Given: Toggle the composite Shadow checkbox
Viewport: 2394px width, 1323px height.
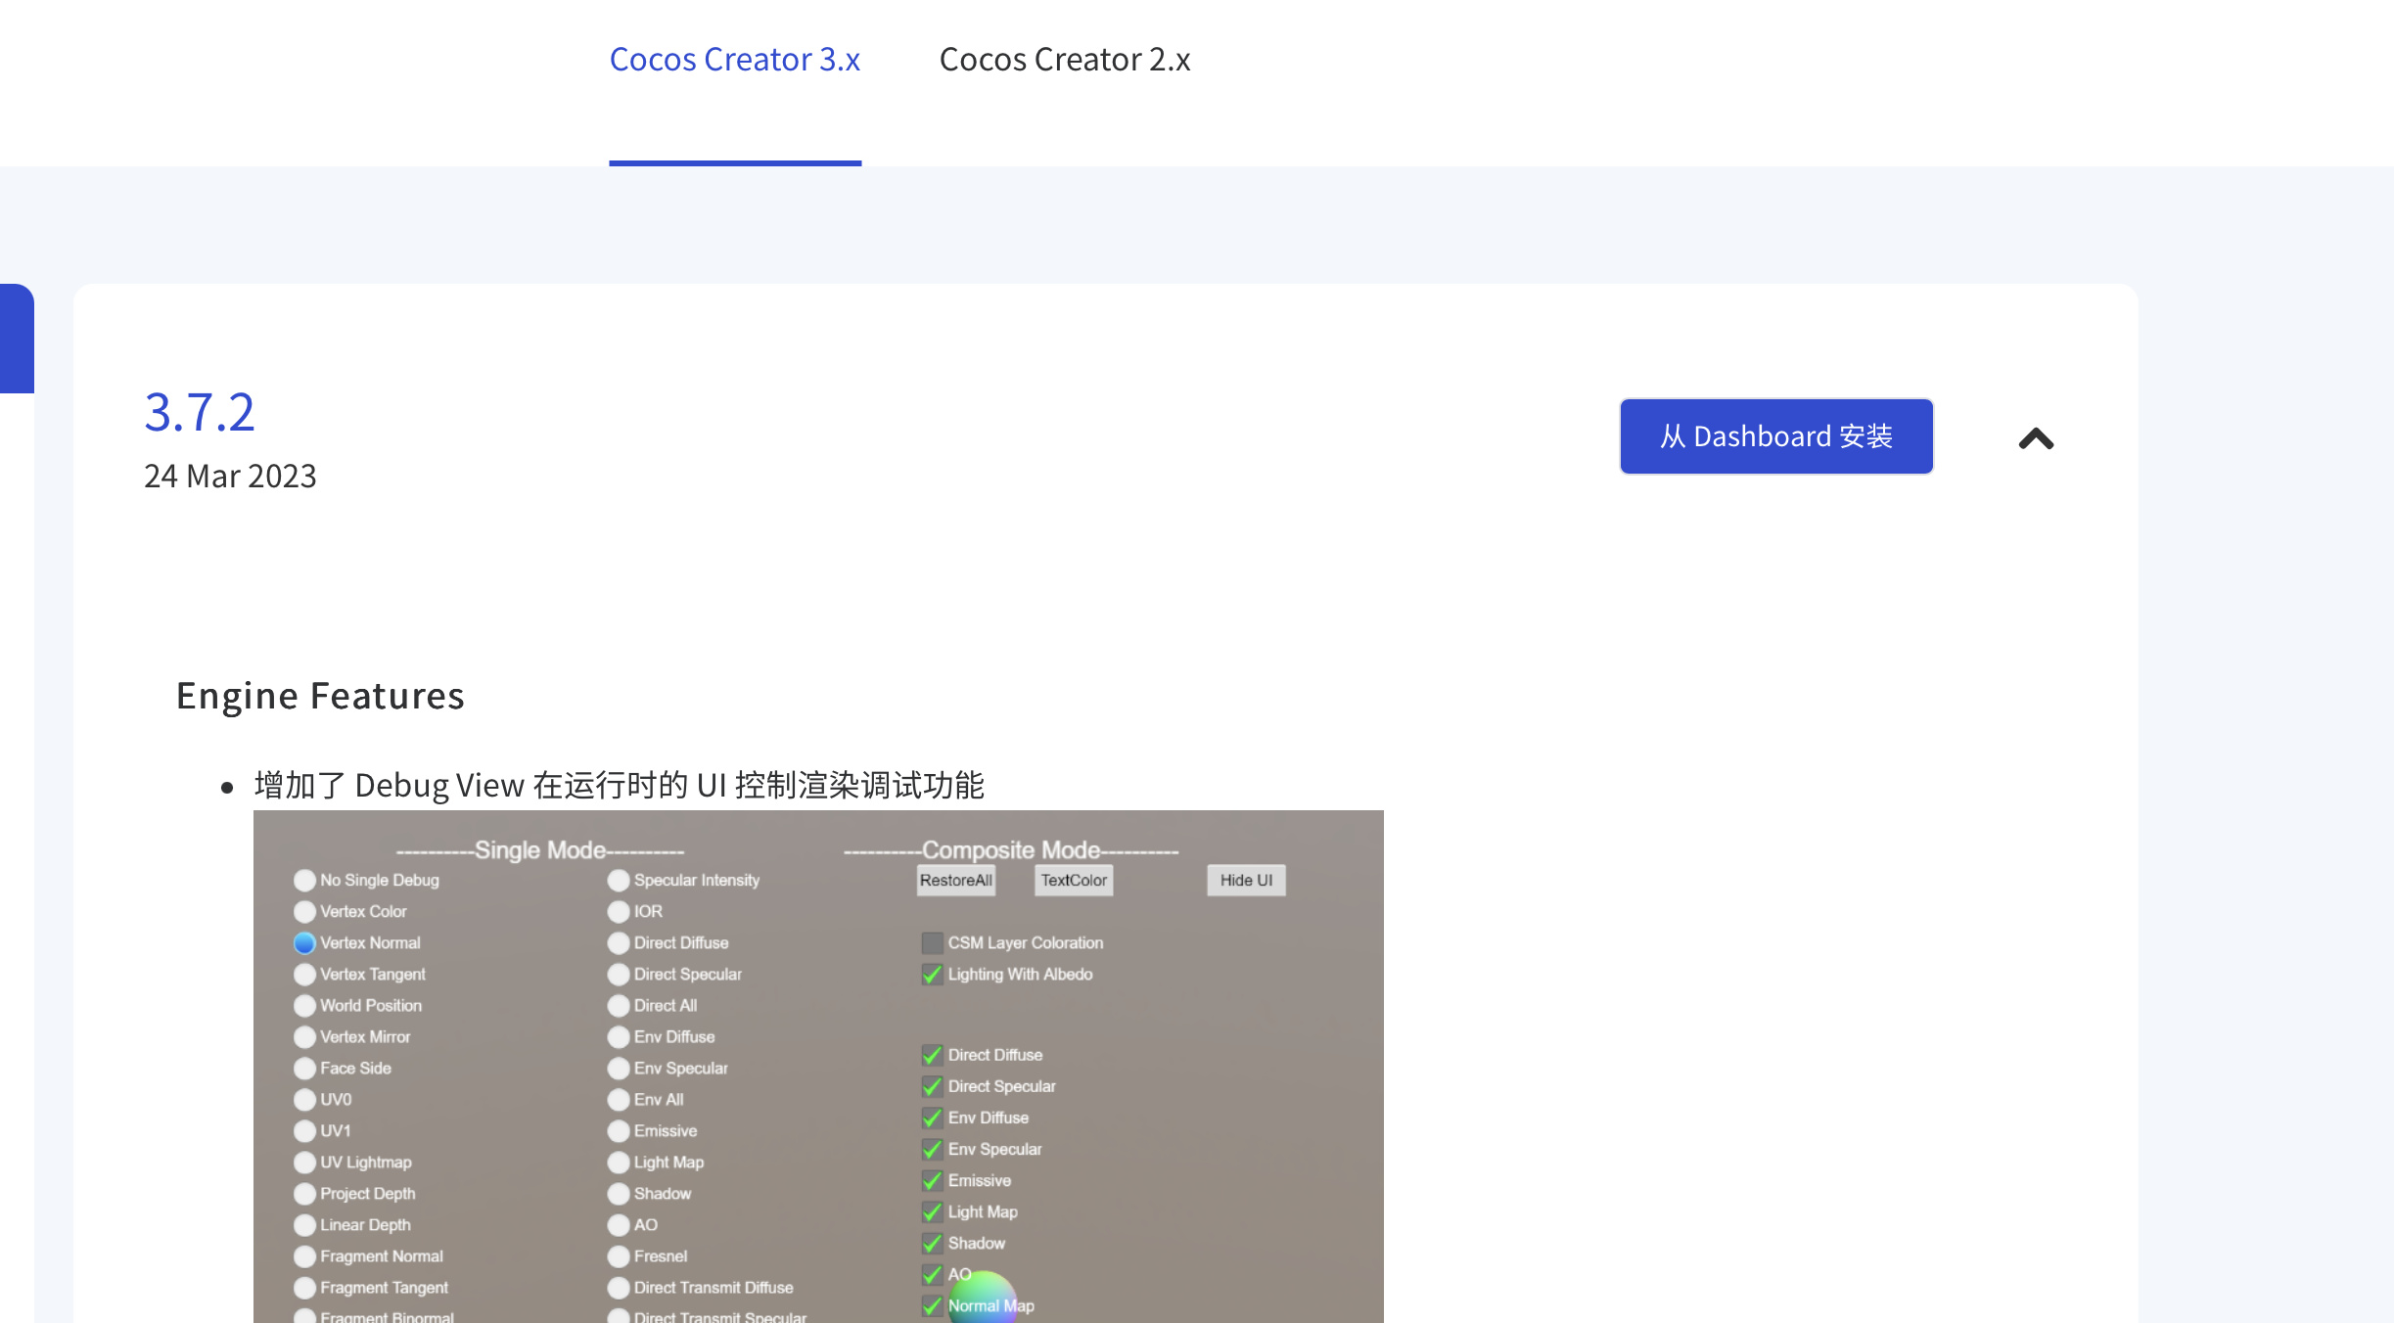Looking at the screenshot, I should 932,1243.
